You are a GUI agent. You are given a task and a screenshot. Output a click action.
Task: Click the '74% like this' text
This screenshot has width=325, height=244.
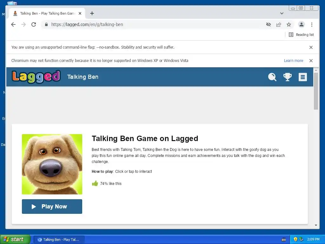[111, 184]
